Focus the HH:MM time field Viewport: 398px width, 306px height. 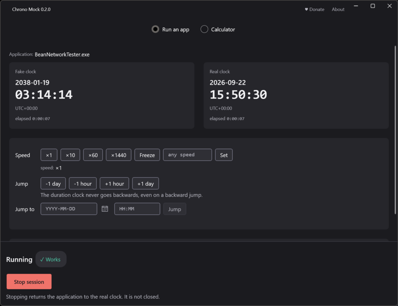(x=137, y=209)
